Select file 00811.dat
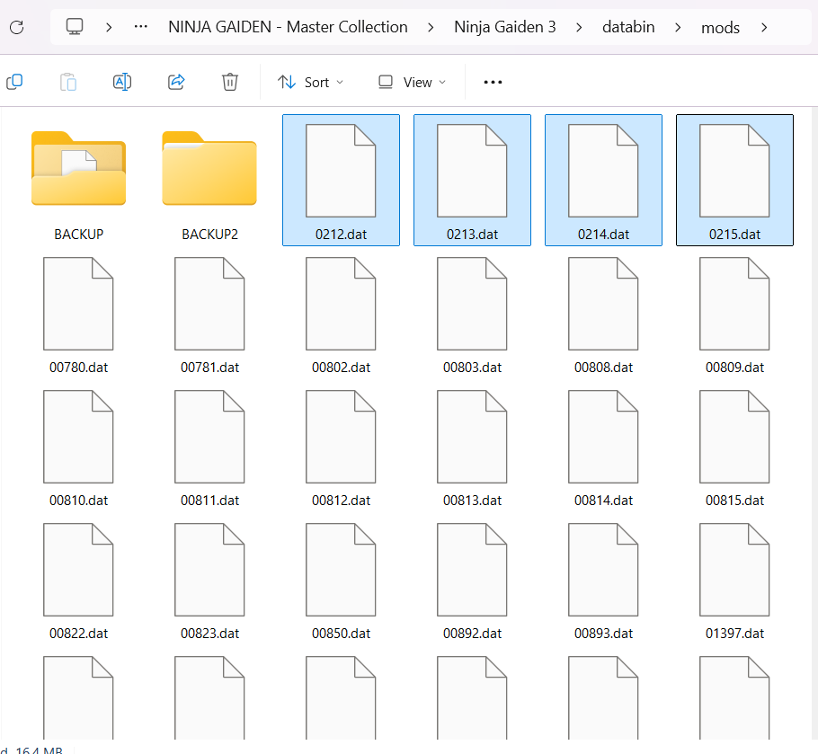818x754 pixels. point(209,448)
